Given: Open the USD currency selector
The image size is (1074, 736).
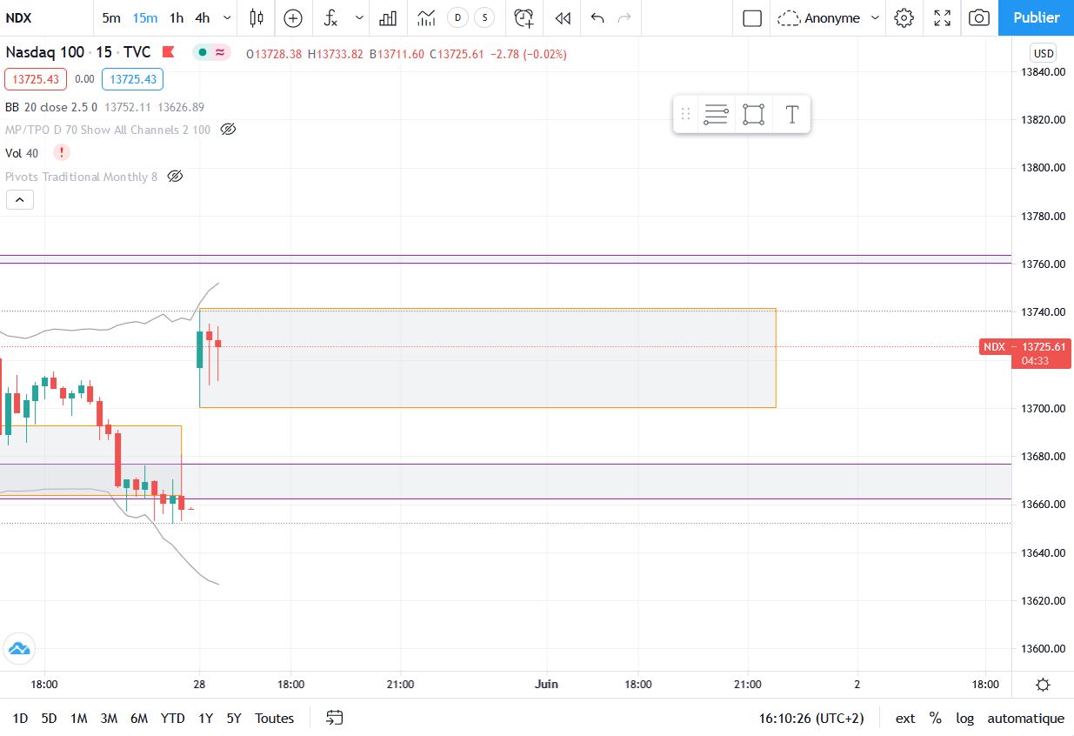Looking at the screenshot, I should point(1043,52).
